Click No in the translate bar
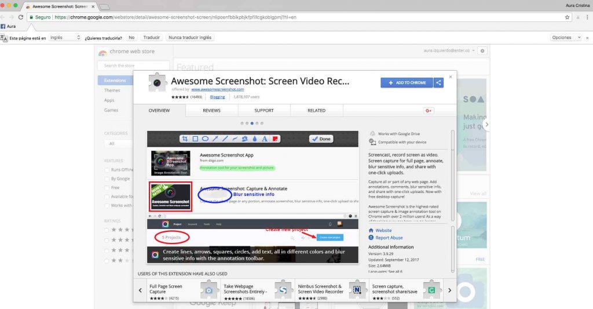593x309 pixels. [131, 38]
